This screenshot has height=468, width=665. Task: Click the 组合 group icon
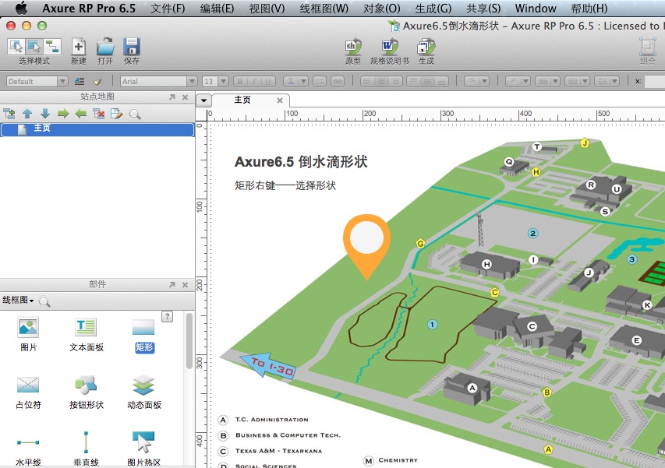coord(648,51)
